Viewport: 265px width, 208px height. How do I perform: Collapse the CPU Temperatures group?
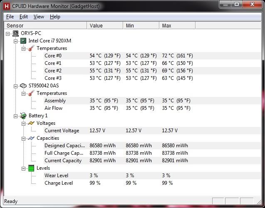pyautogui.click(x=23, y=49)
